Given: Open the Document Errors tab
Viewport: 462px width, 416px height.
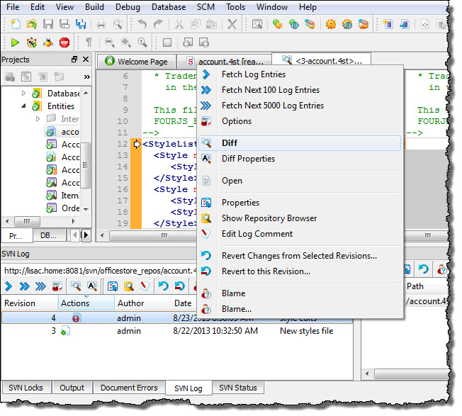Looking at the screenshot, I should tap(129, 388).
